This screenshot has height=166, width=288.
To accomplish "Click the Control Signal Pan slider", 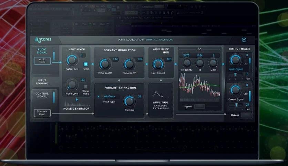I will tap(236, 105).
